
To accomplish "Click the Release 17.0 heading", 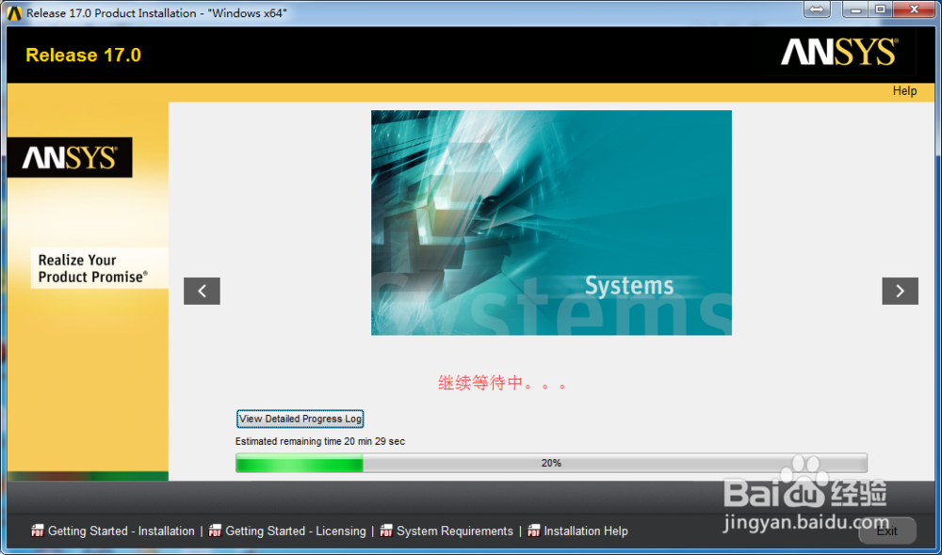I will [x=83, y=55].
